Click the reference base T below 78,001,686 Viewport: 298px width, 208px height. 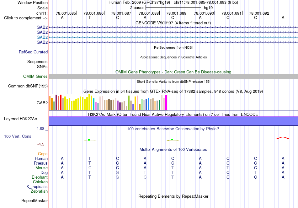click(x=90, y=17)
